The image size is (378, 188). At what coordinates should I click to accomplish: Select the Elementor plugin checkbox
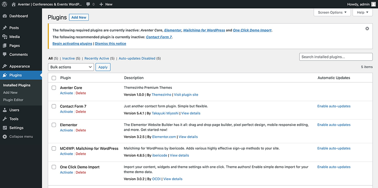pyautogui.click(x=54, y=125)
